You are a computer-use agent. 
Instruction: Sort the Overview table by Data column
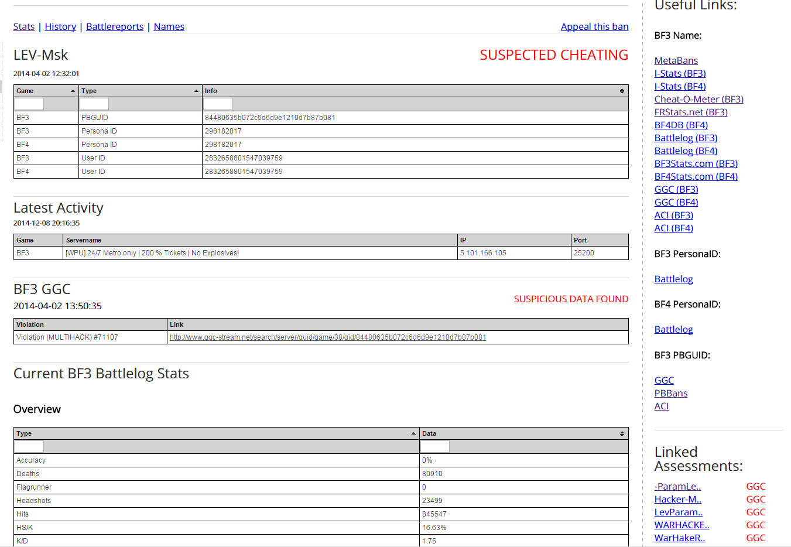(523, 433)
